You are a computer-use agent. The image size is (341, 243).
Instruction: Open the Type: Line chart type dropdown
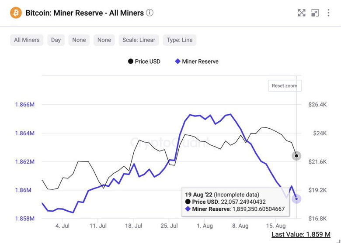coord(179,40)
